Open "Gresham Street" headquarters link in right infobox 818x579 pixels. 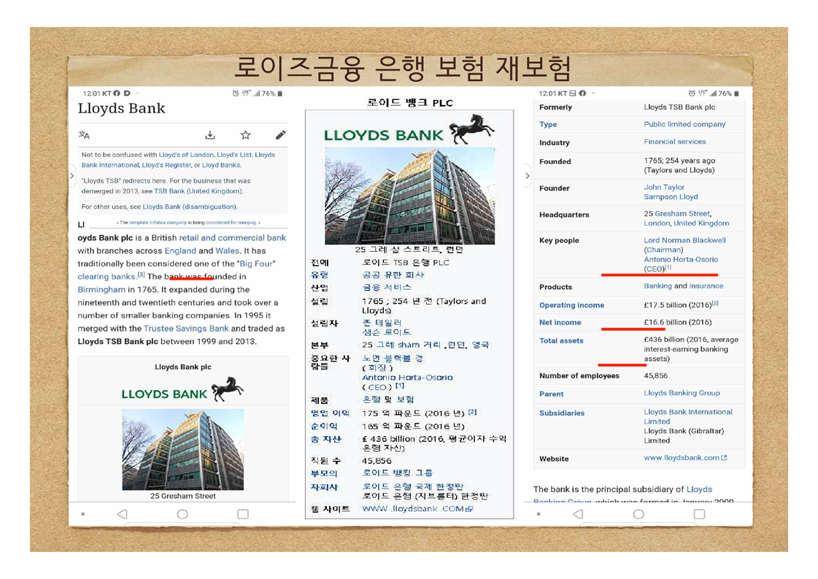click(x=682, y=213)
